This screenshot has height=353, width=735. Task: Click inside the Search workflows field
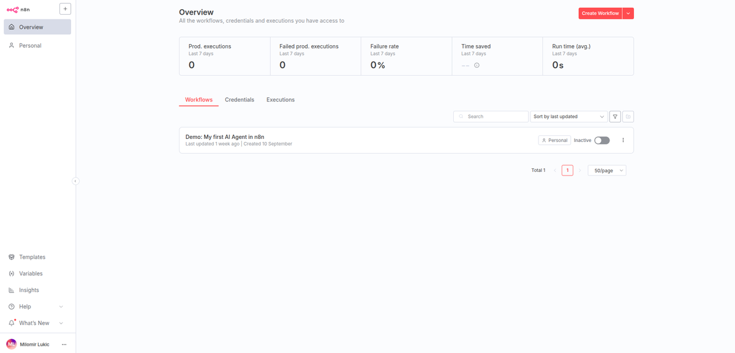491,116
